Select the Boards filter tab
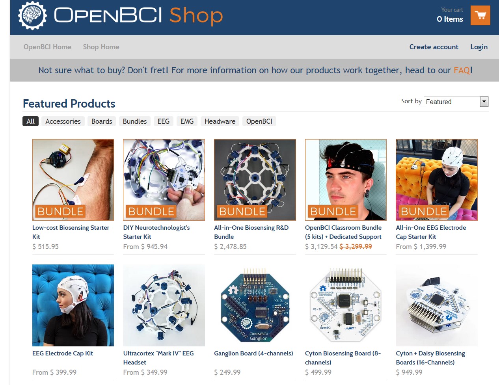The height and width of the screenshot is (385, 499). 102,121
